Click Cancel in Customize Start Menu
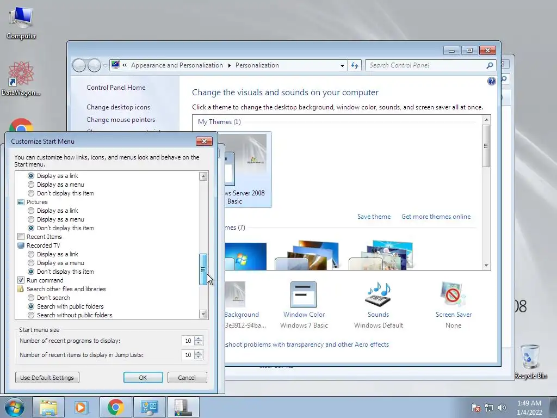Screen dimensions: 557x418 tap(187, 378)
